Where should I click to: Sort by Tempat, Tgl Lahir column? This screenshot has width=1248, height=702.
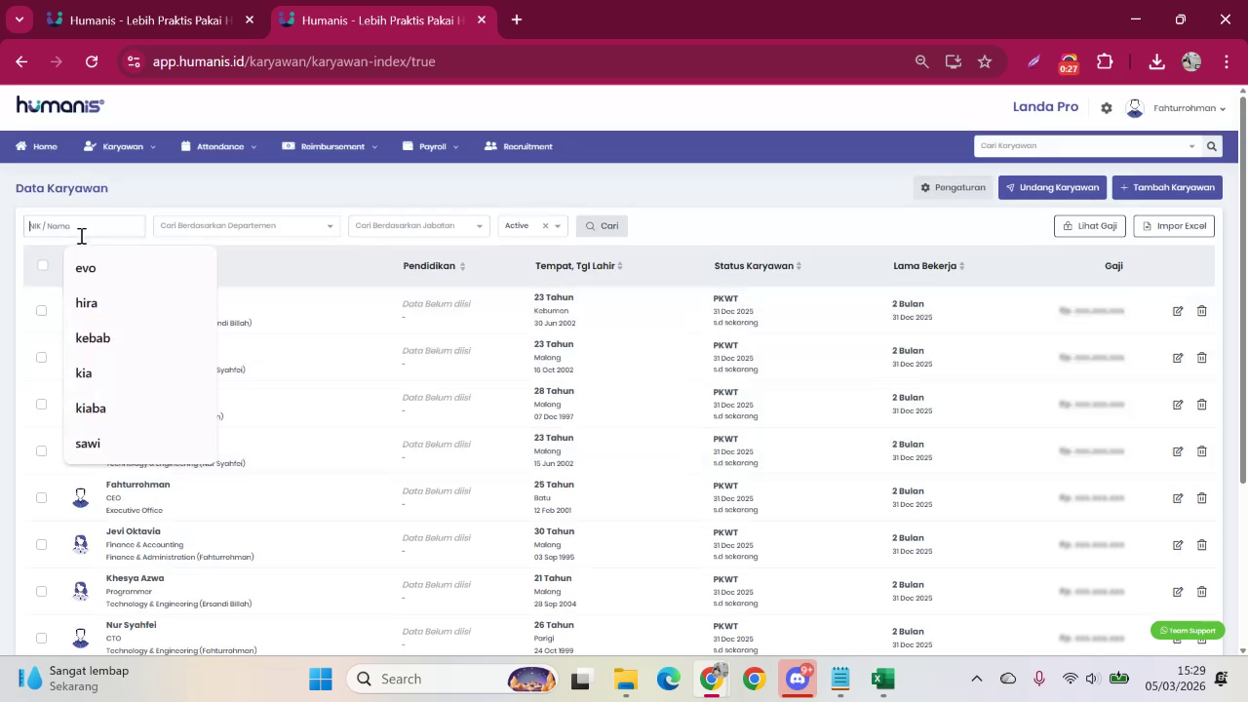620,266
